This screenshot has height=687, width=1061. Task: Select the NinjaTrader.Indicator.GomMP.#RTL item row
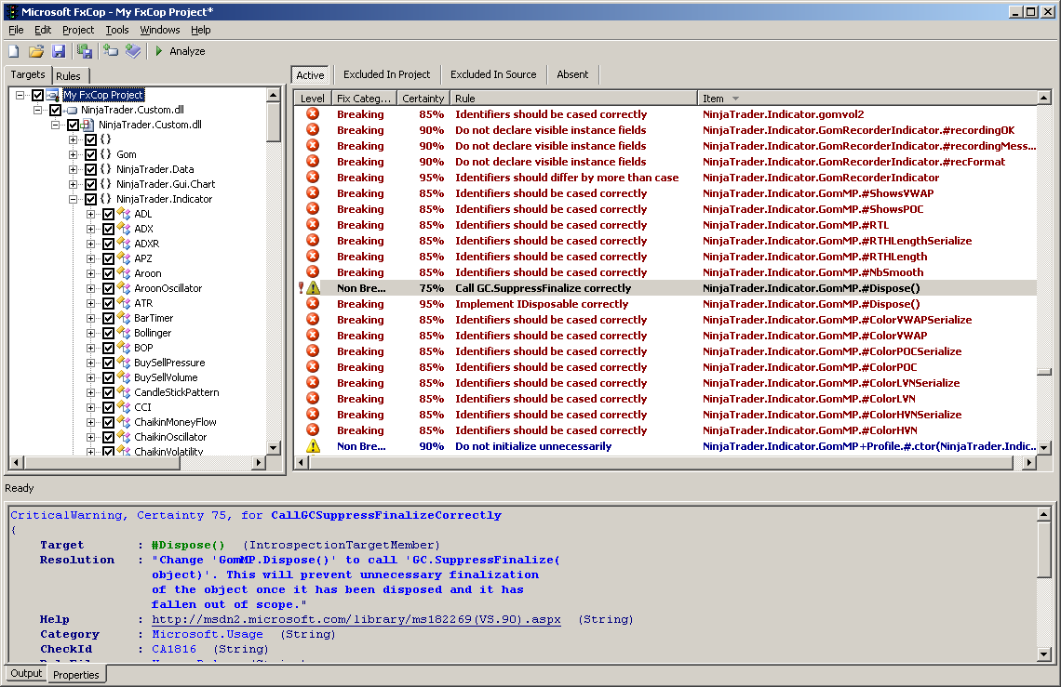click(795, 224)
